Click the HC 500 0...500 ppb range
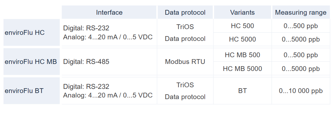The width and height of the screenshot is (334, 117). tap(301, 26)
